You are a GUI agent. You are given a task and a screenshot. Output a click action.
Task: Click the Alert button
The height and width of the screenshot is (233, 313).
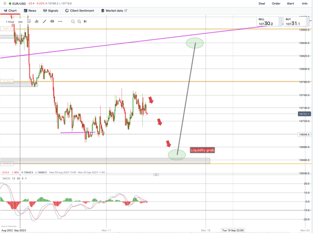290,3
